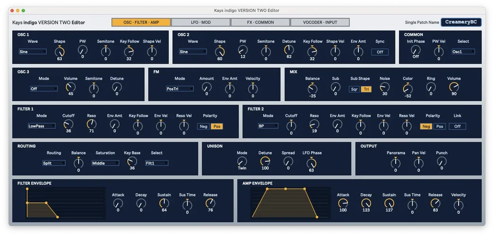Screen dimensions: 494x236
Task: Click the OSC 1 Shape knob
Action: click(60, 51)
